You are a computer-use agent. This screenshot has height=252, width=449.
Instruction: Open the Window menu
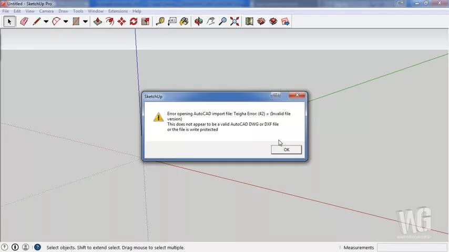[96, 11]
